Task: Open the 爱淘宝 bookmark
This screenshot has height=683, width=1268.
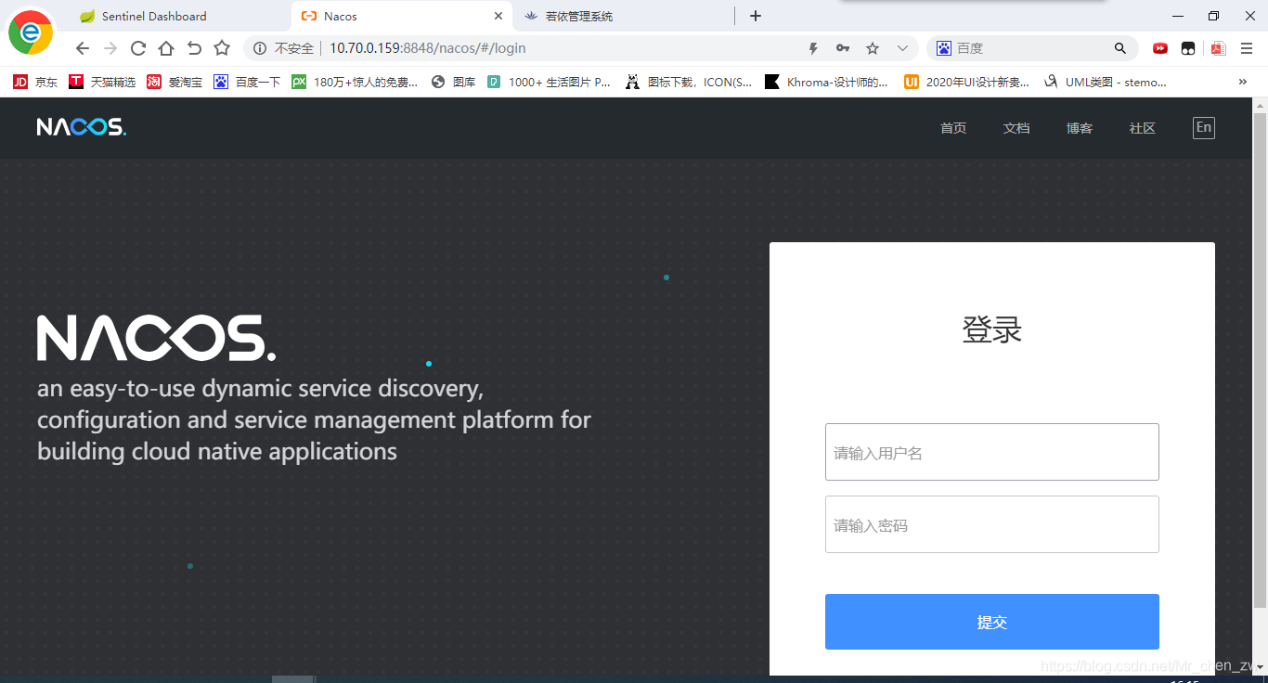Action: [x=175, y=82]
